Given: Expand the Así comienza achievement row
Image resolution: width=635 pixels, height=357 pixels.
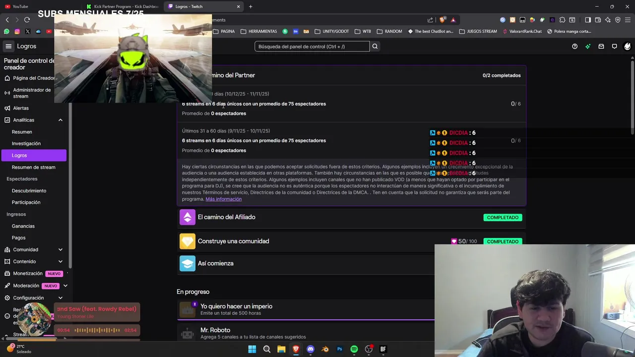Looking at the screenshot, I should (351, 263).
